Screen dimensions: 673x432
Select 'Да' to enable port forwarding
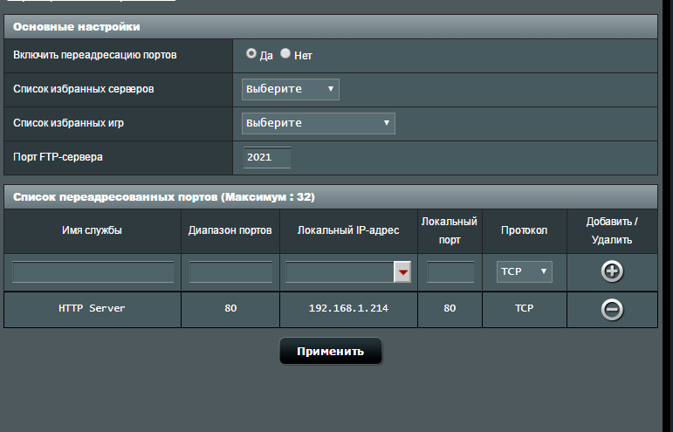[x=251, y=53]
